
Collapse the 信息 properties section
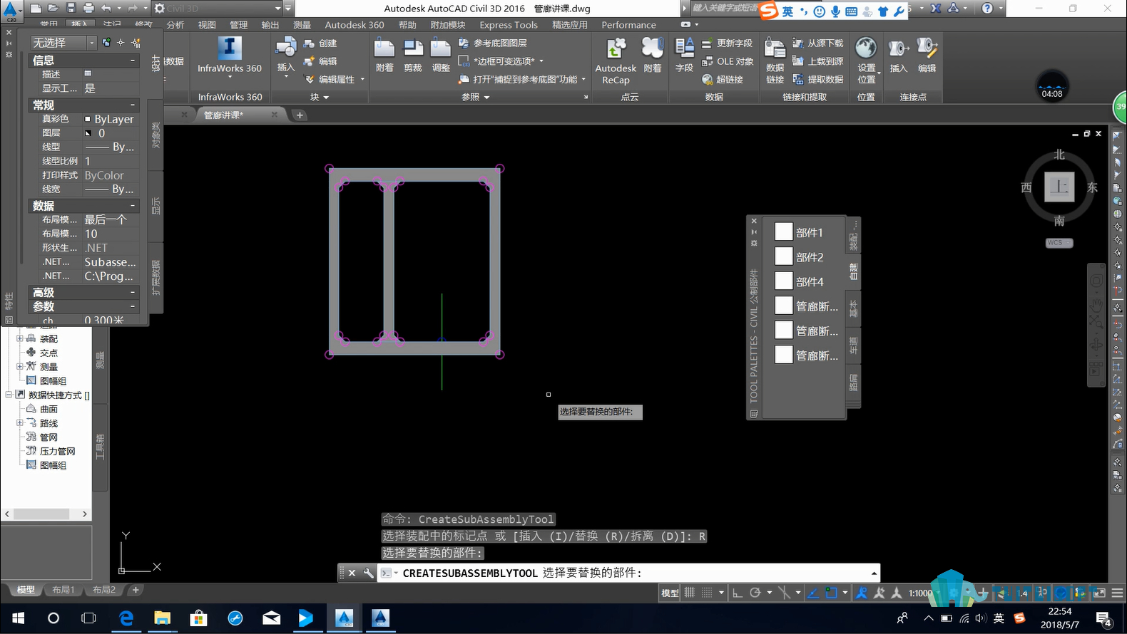pos(133,61)
